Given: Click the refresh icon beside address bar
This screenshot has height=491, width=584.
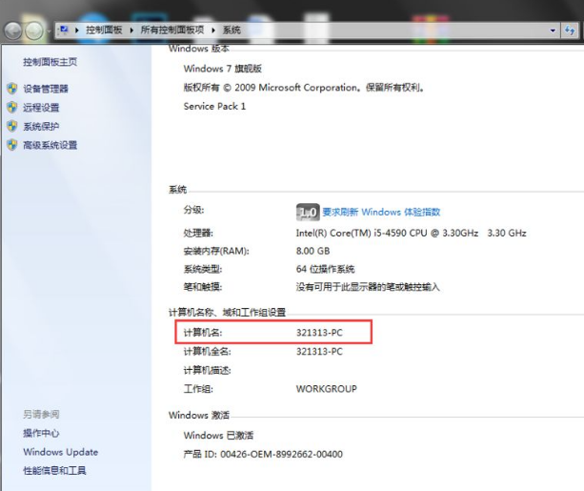Looking at the screenshot, I should click(x=570, y=31).
